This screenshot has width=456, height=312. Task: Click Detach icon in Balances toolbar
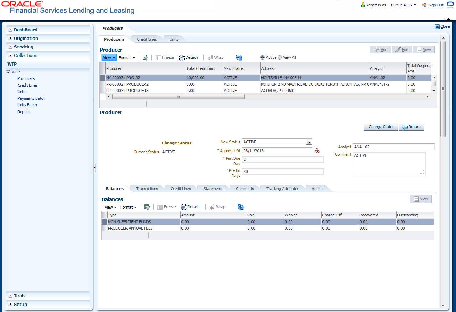pyautogui.click(x=190, y=207)
